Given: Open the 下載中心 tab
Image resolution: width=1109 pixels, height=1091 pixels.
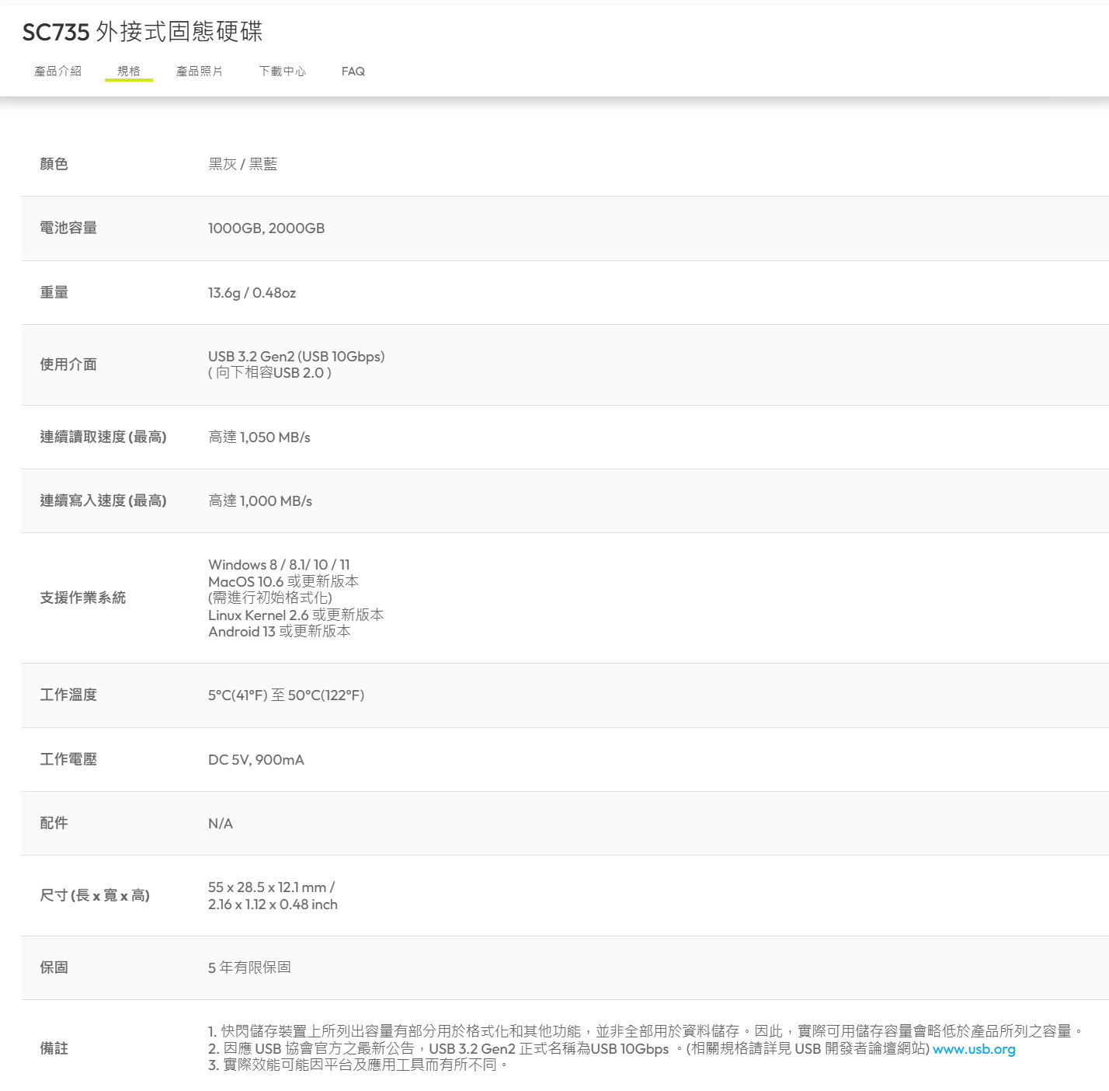Looking at the screenshot, I should [283, 71].
